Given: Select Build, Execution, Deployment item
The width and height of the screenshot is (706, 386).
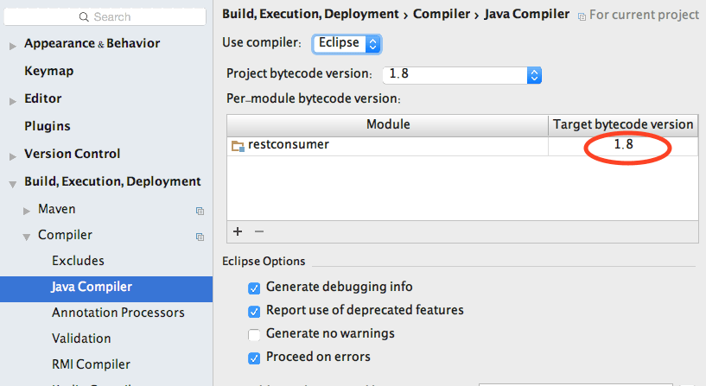Looking at the screenshot, I should point(112,181).
